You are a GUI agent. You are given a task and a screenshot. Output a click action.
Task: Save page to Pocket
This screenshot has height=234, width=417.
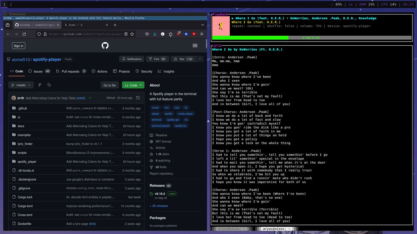tap(147, 34)
